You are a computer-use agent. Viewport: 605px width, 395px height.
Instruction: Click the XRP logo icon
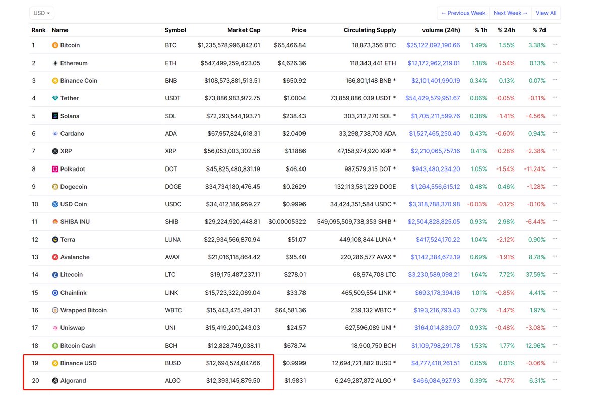pos(55,151)
